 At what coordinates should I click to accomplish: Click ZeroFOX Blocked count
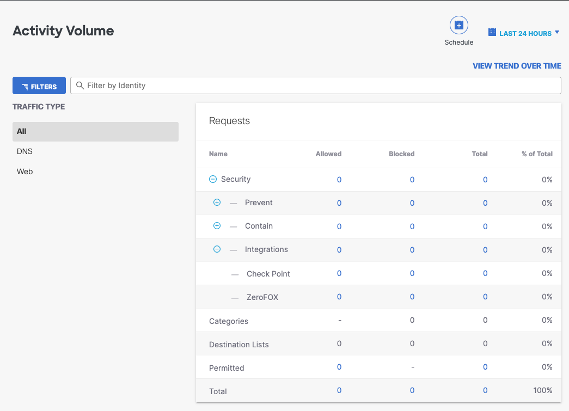tap(412, 297)
